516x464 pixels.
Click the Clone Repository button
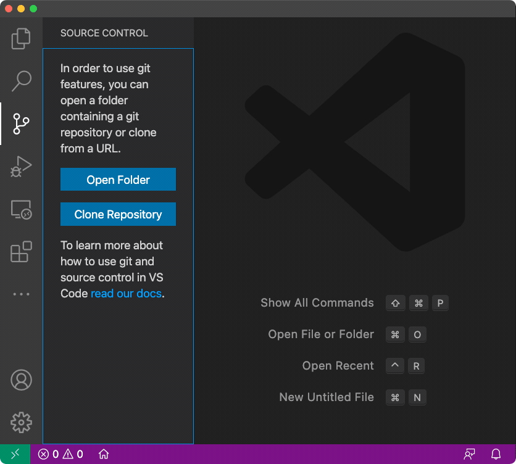click(118, 214)
